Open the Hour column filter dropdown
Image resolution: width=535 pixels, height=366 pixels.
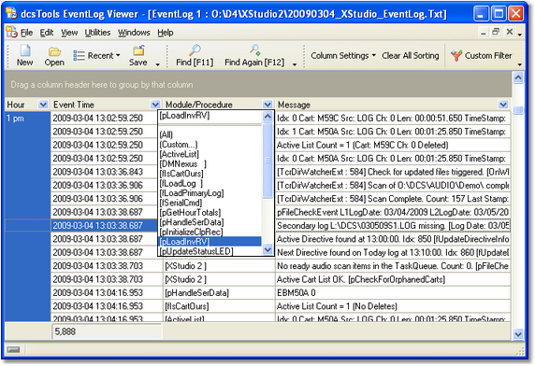43,105
